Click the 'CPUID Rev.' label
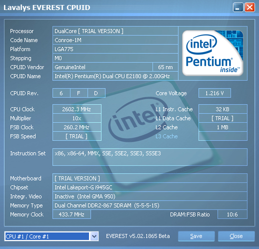The width and height of the screenshot is (259, 249). [x=24, y=93]
